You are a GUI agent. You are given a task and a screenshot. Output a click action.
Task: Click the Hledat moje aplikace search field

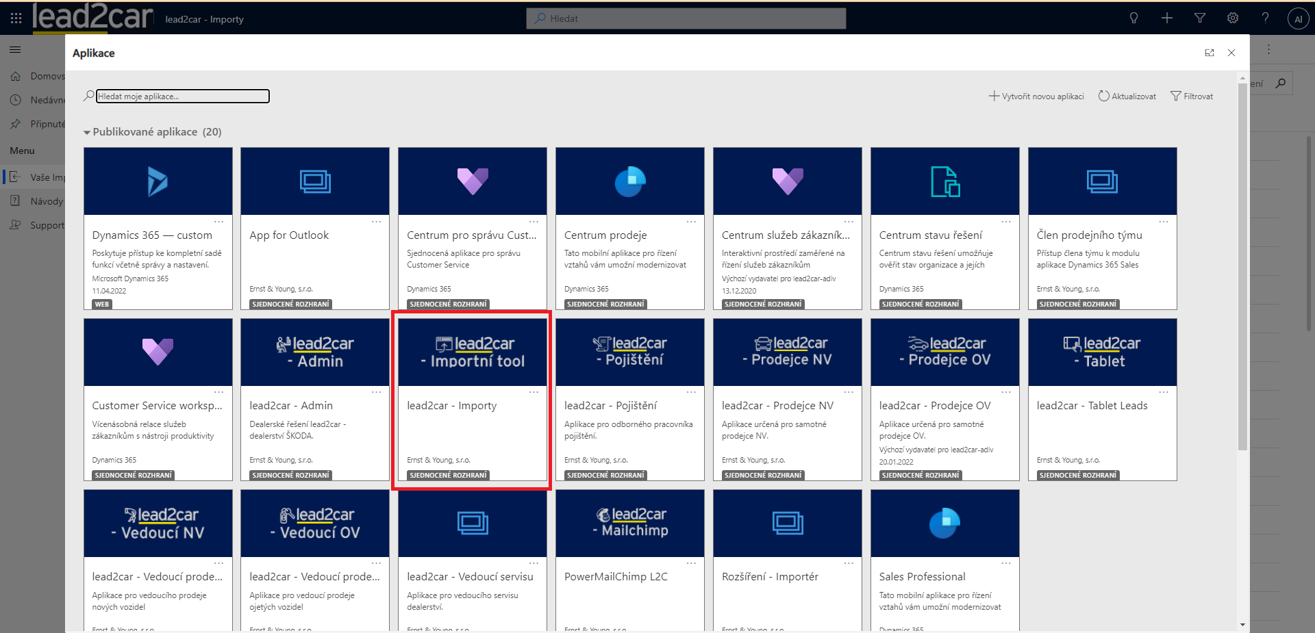click(x=183, y=96)
